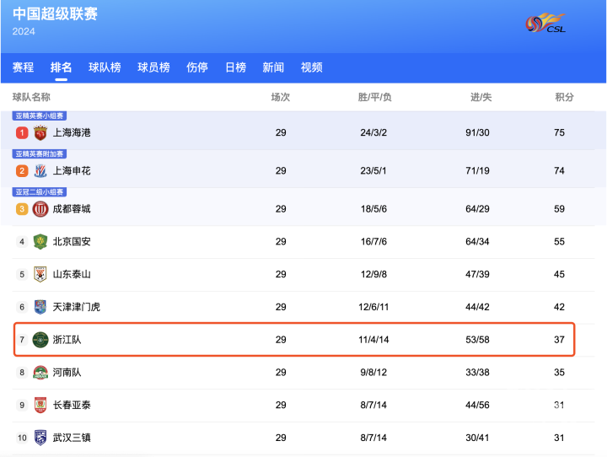Viewport: 607px width, 457px height.
Task: Click the 进/失 column header
Action: coord(481,97)
